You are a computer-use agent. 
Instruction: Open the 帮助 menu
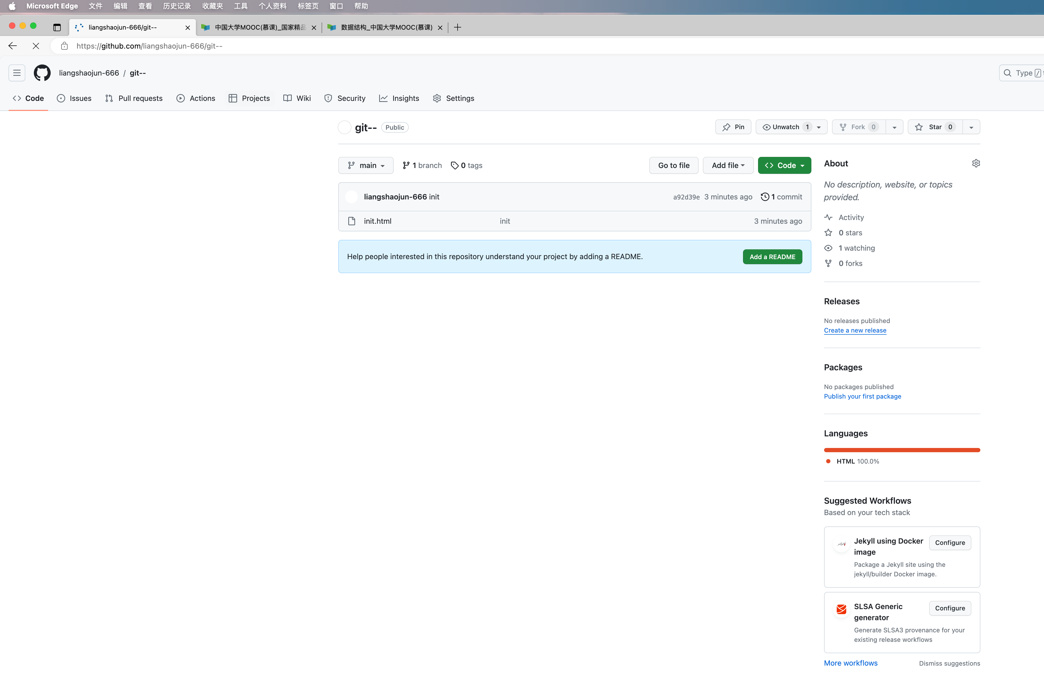coord(361,6)
